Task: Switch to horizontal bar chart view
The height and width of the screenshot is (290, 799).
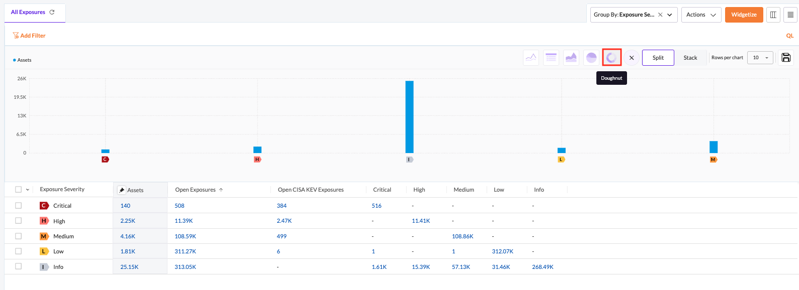Action: pyautogui.click(x=551, y=58)
